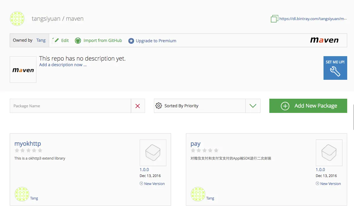
Task: Click the GitHub octocat icon
Action: [x=78, y=40]
